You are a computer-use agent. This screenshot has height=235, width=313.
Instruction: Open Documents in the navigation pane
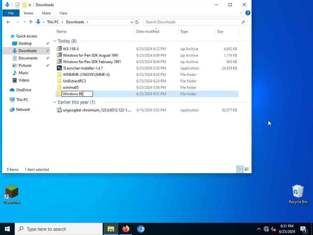click(28, 58)
